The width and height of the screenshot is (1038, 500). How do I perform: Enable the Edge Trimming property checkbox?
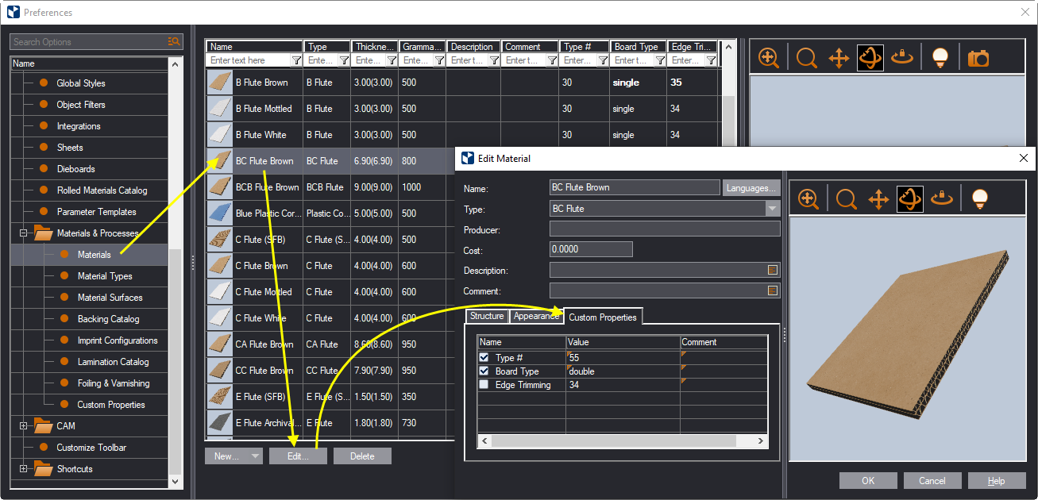point(484,385)
